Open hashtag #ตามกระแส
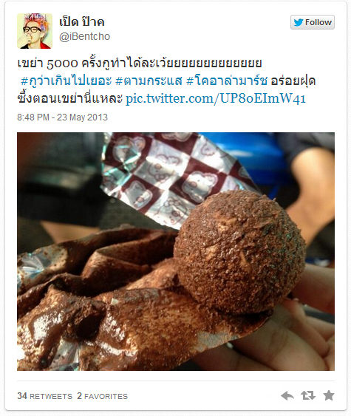 [x=149, y=81]
